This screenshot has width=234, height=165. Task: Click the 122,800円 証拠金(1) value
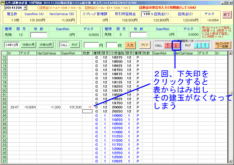pos(161,20)
